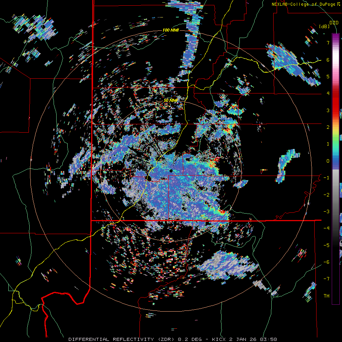Click the color scale value -4
This screenshot has width=342, height=342.
(326, 228)
